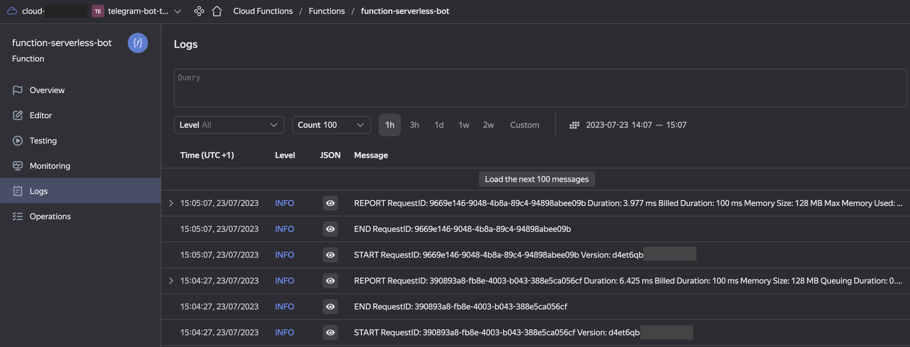Select the Custom time range option

pyautogui.click(x=524, y=125)
